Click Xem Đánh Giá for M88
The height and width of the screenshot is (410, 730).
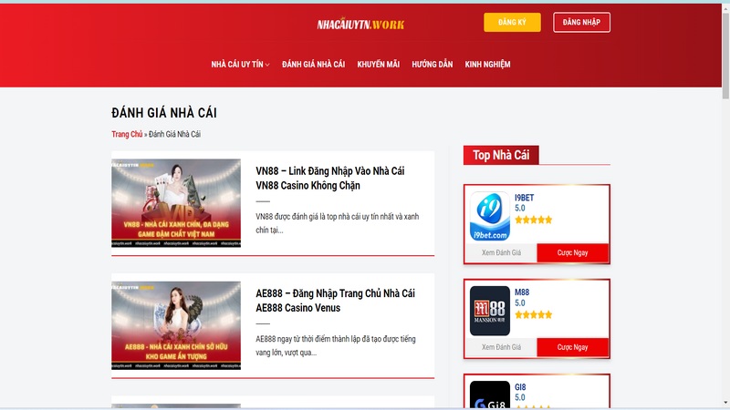pyautogui.click(x=501, y=347)
